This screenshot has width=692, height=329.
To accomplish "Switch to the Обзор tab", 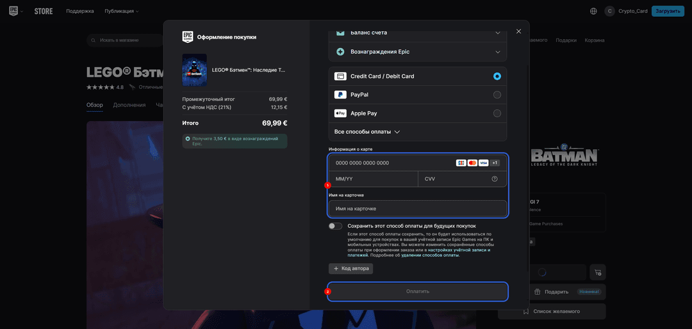I will pos(94,105).
